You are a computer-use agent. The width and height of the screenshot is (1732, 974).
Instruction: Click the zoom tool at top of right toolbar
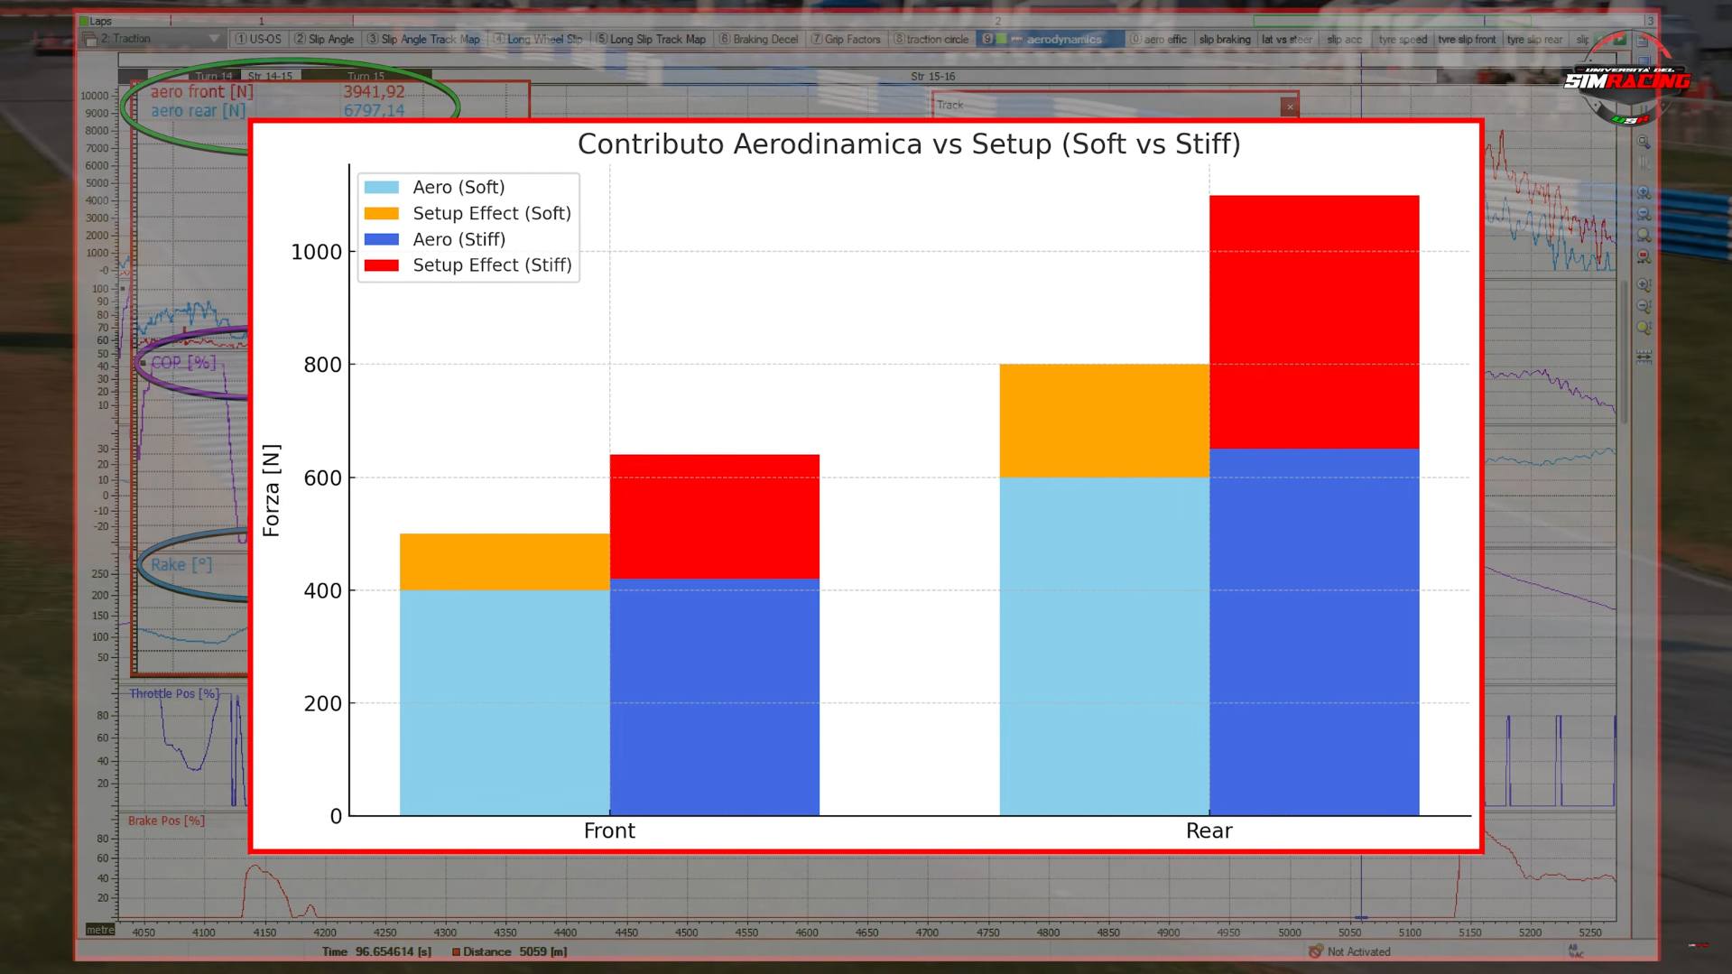[x=1644, y=143]
